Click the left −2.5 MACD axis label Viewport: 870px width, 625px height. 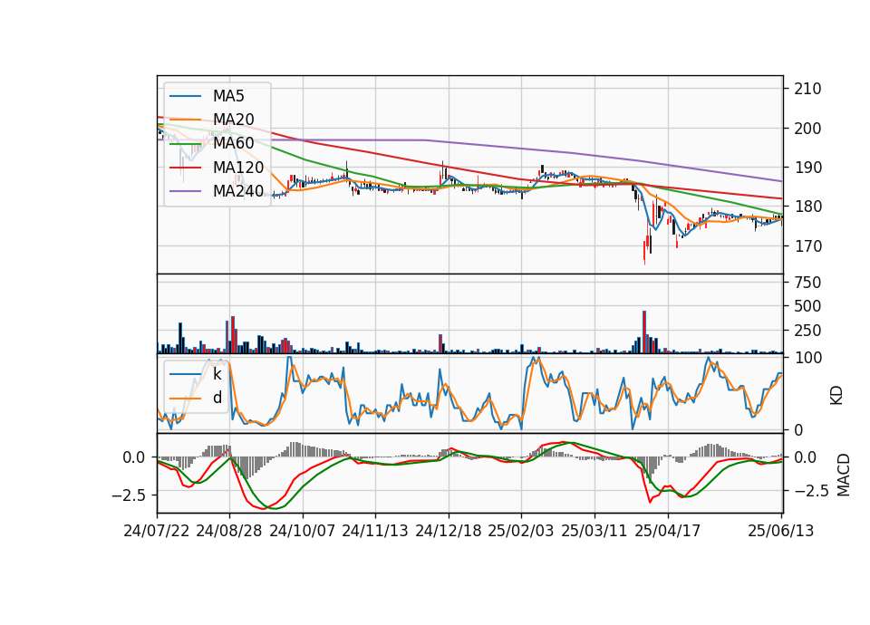[x=128, y=495]
